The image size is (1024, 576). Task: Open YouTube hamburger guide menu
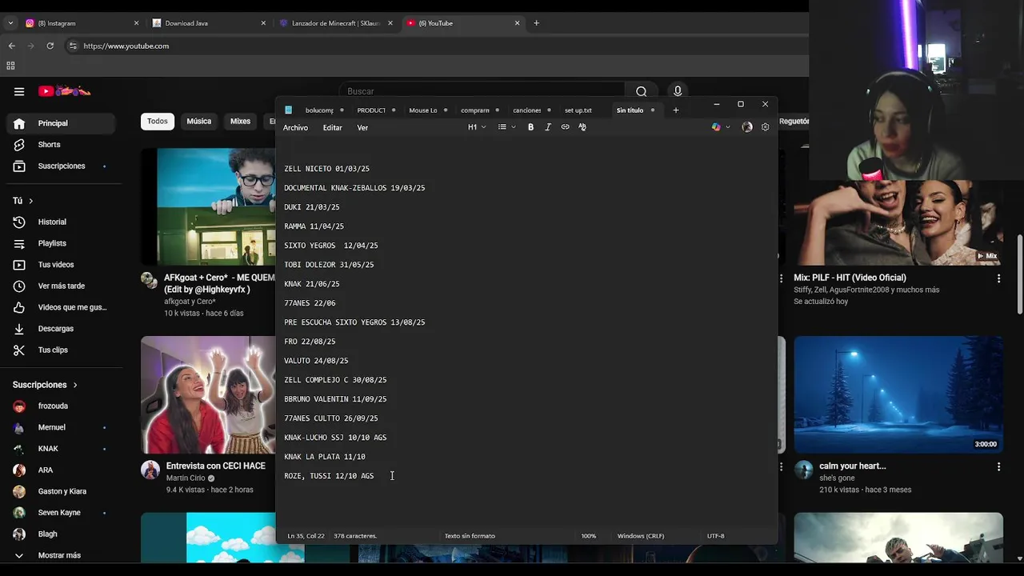[19, 91]
